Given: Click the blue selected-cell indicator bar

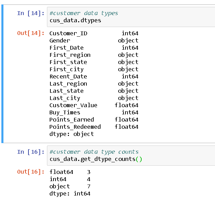Looking at the screenshot, I should pos(2,74).
